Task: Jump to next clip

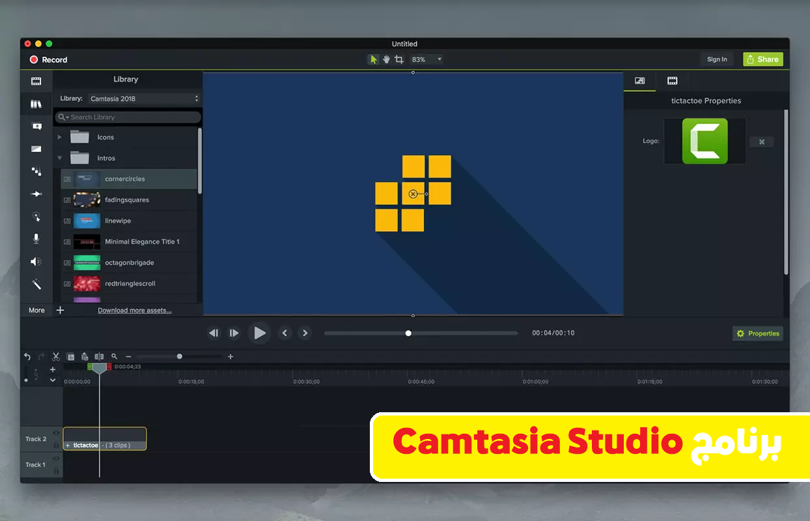Action: pos(305,333)
